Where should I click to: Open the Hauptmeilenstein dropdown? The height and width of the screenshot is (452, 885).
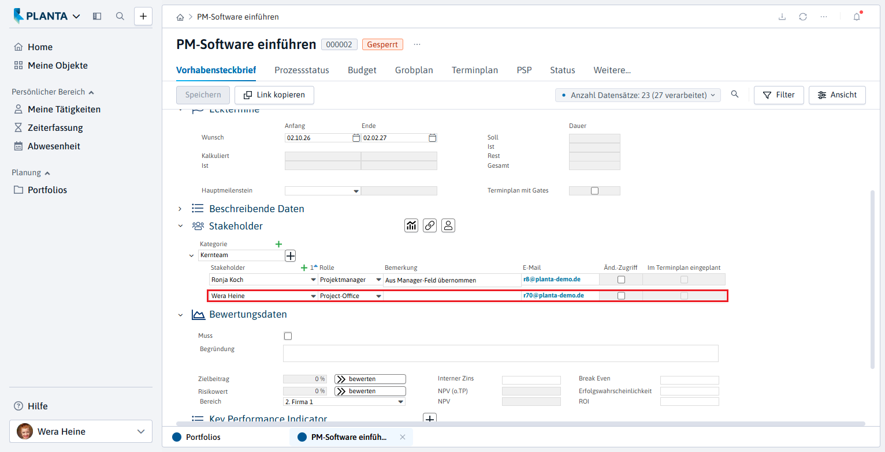356,191
